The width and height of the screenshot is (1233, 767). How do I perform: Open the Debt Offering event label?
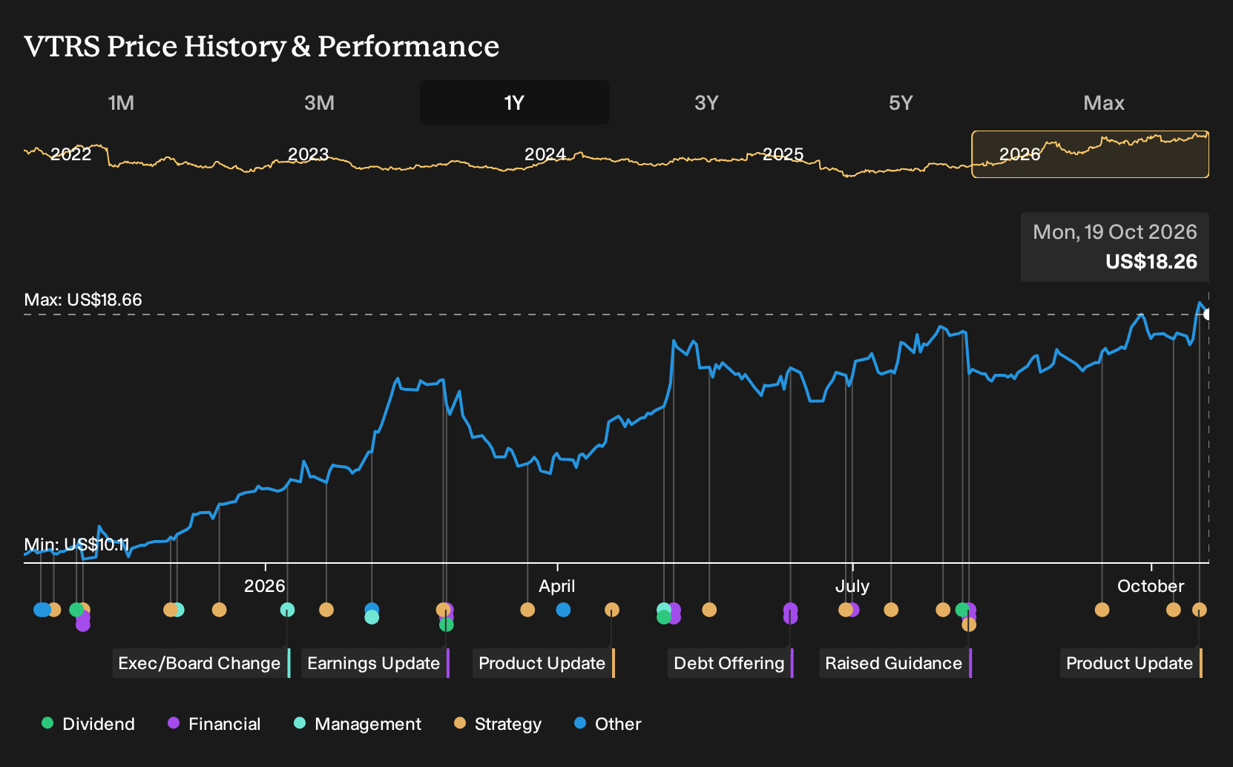(x=731, y=663)
